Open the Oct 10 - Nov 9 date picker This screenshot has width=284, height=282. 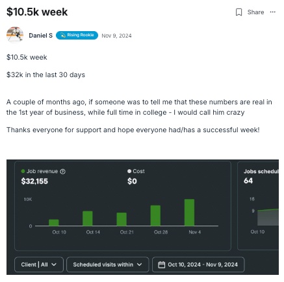point(198,264)
